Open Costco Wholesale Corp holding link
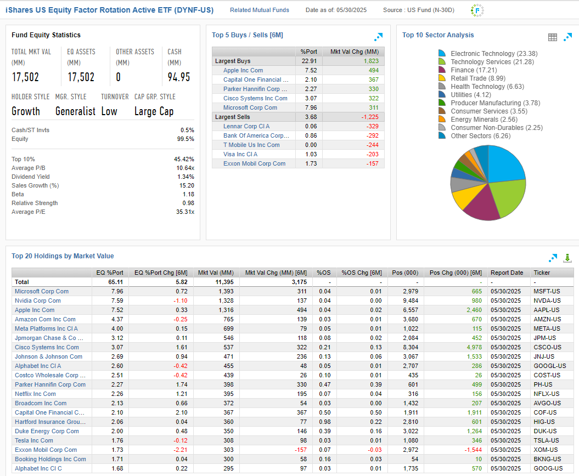 point(50,375)
